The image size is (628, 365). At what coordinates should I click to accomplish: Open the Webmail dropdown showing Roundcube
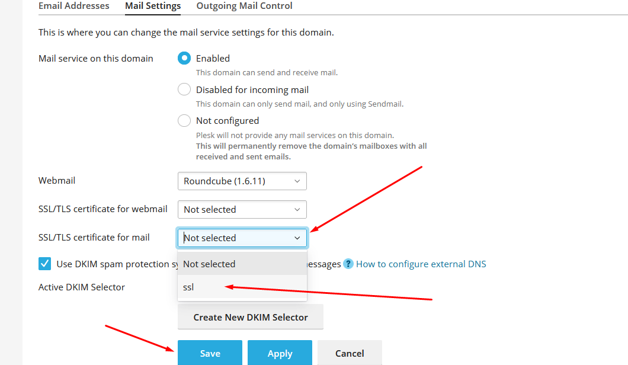242,181
